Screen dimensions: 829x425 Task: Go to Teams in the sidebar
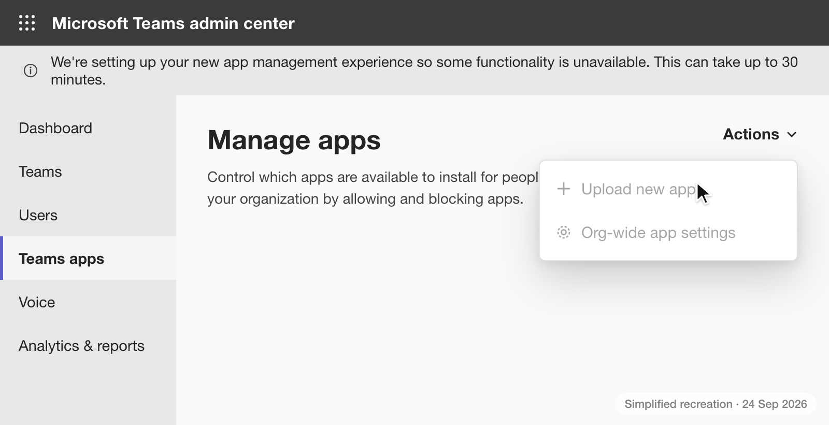coord(88,172)
